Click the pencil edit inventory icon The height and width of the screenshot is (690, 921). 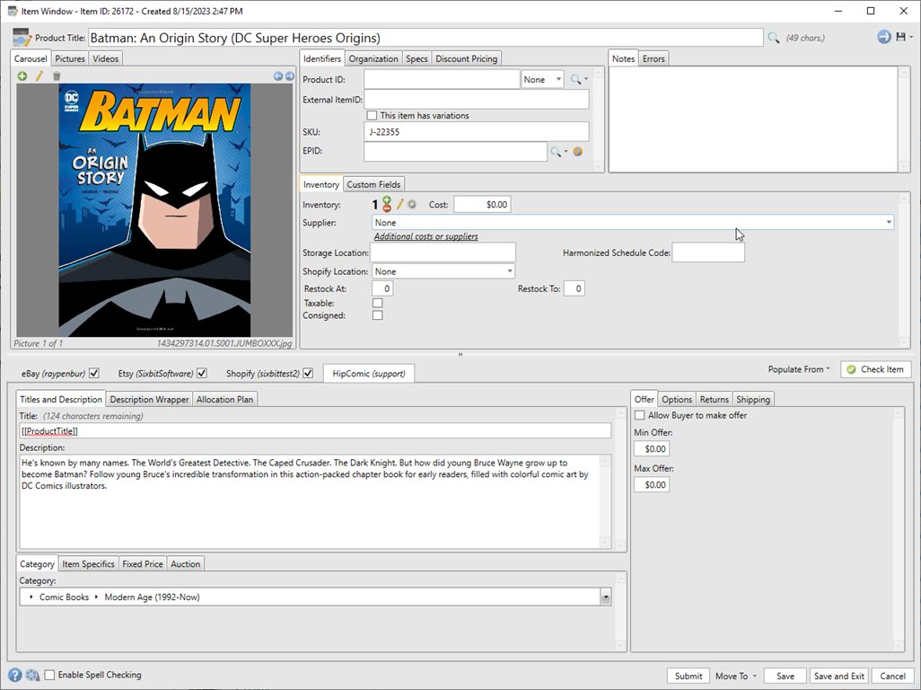400,204
